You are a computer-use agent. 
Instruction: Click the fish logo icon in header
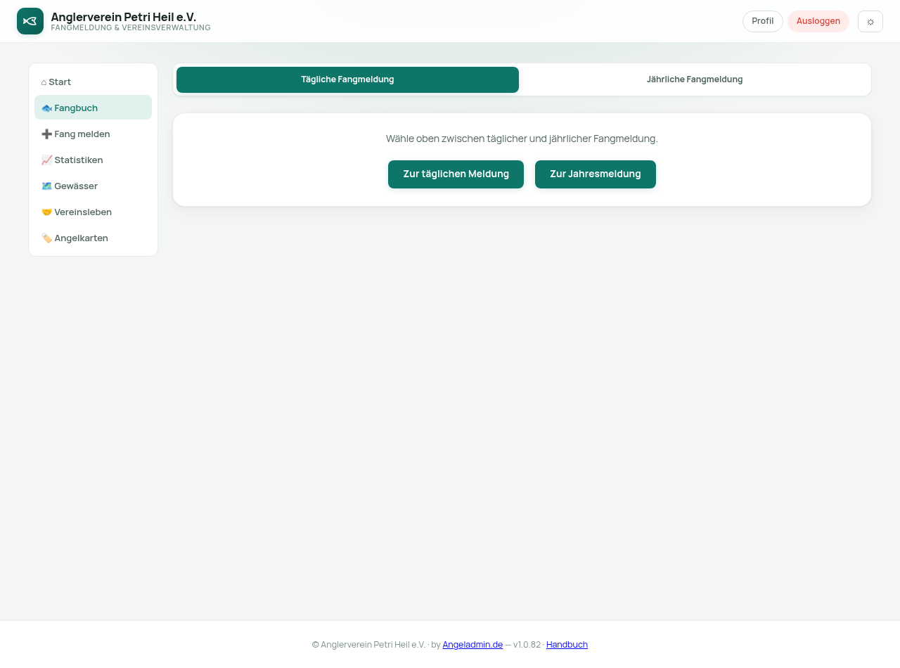[x=30, y=21]
